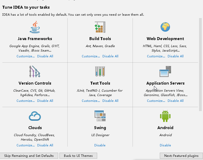The height and width of the screenshot is (160, 203).
Task: Click the 'Tune IDEA to your tasks' title
Action: point(26,7)
